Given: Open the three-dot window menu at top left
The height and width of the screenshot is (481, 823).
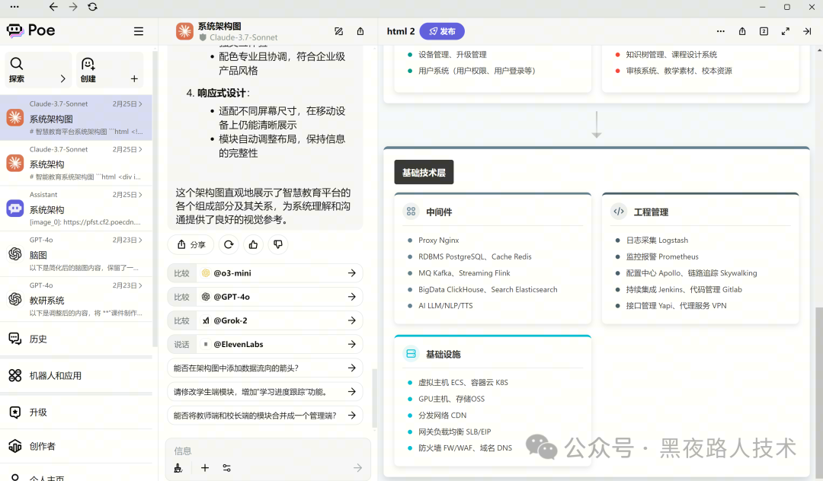Looking at the screenshot, I should [14, 7].
